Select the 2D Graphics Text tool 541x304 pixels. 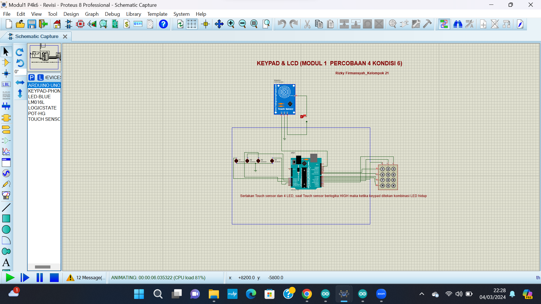click(x=6, y=263)
